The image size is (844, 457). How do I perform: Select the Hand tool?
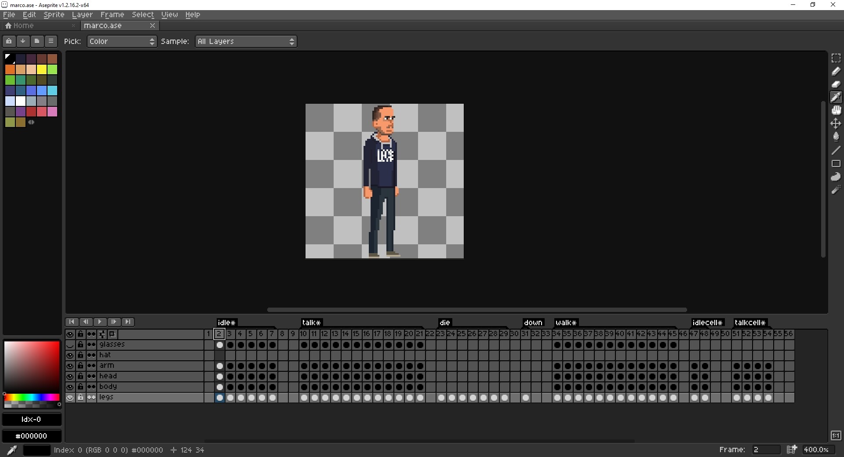836,110
